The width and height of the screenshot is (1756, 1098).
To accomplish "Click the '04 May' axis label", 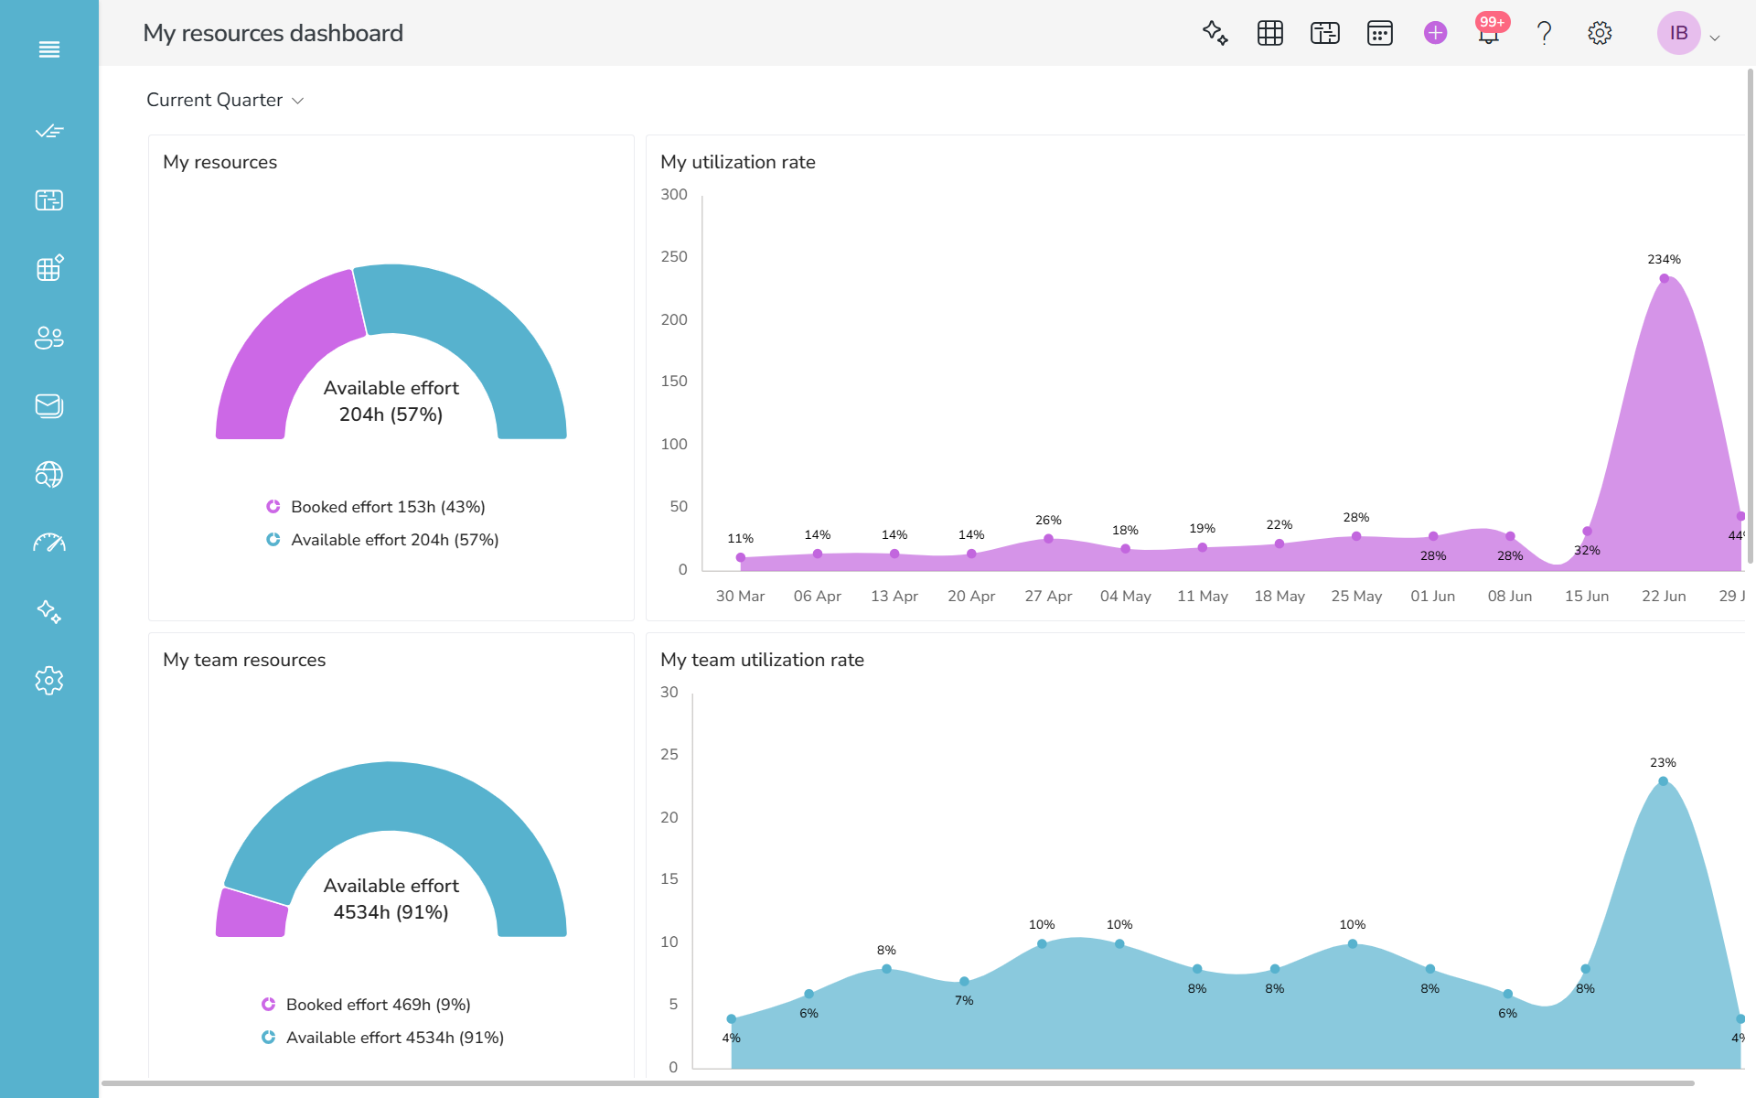I will [1126, 596].
